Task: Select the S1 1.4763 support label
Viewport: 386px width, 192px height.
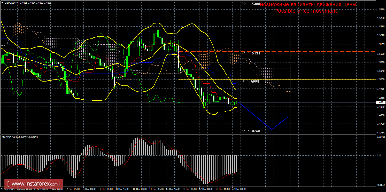Action: pyautogui.click(x=251, y=131)
